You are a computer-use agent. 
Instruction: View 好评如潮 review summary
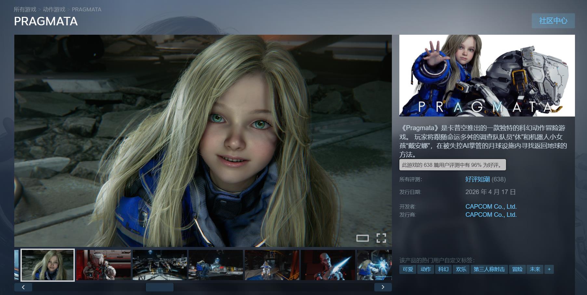(x=477, y=179)
